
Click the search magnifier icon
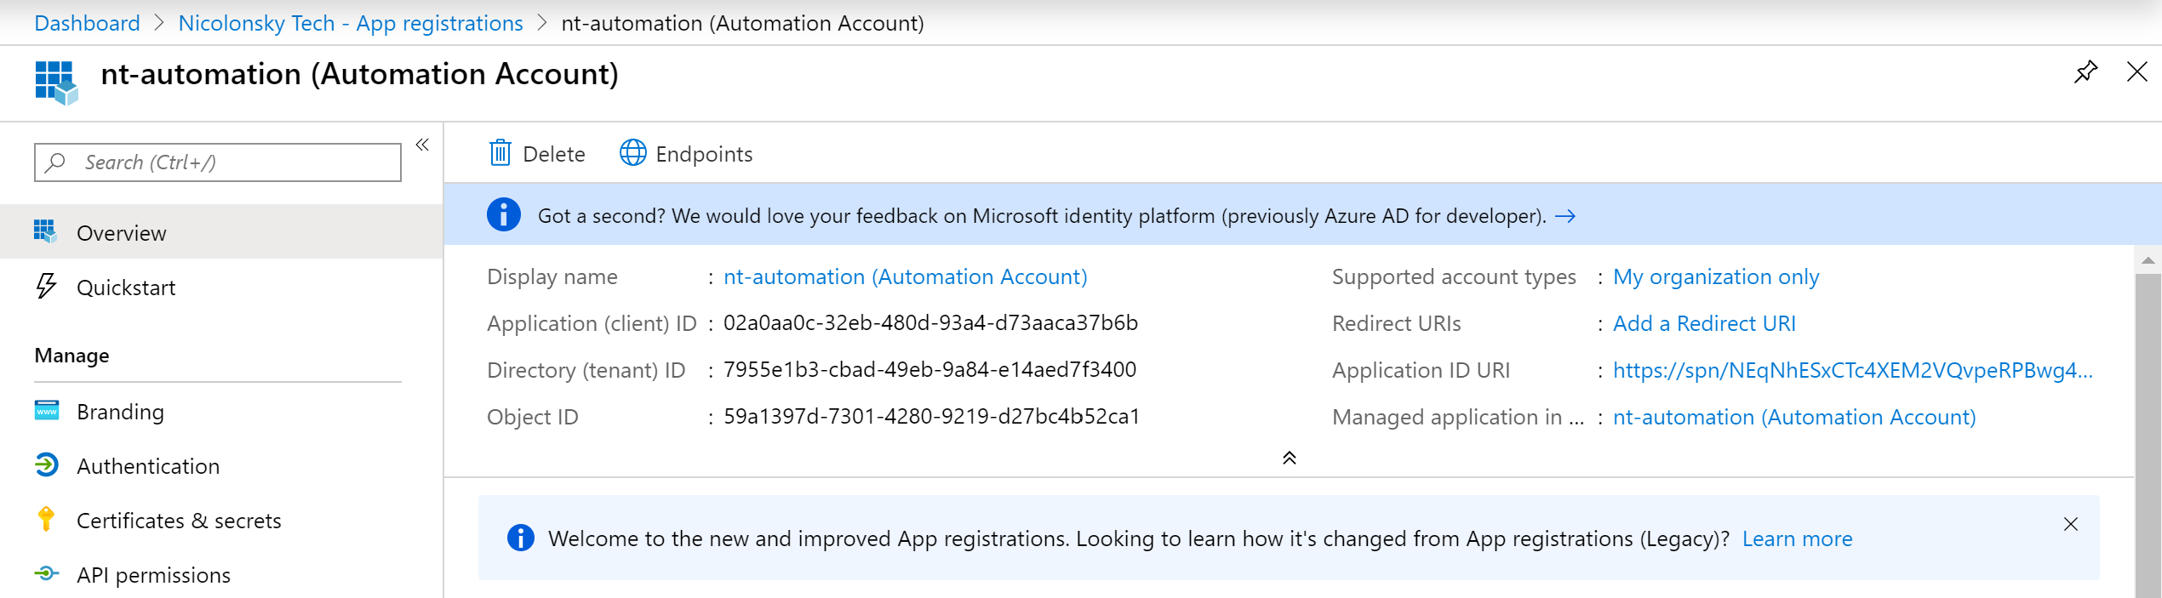click(55, 162)
